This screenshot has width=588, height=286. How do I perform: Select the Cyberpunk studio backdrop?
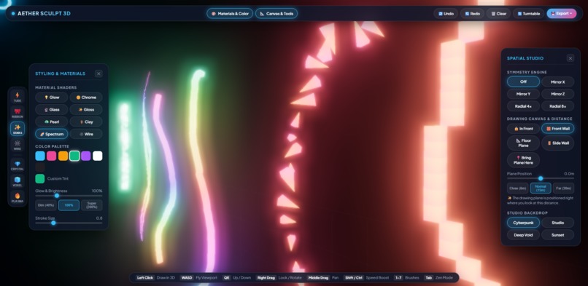(x=524, y=223)
